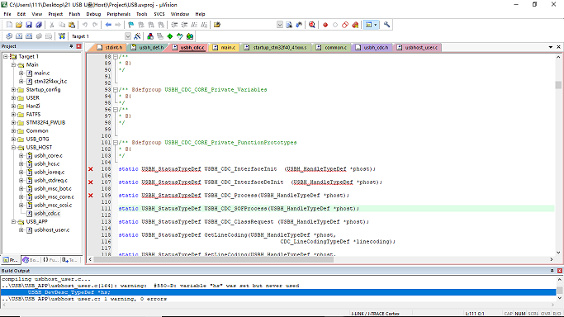
Task: Expand the Startup_config folder
Action: 14,90
